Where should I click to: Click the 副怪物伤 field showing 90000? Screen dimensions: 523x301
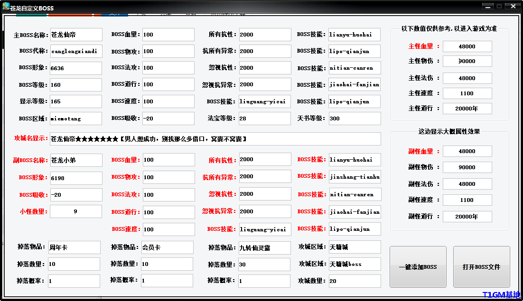[x=467, y=167]
